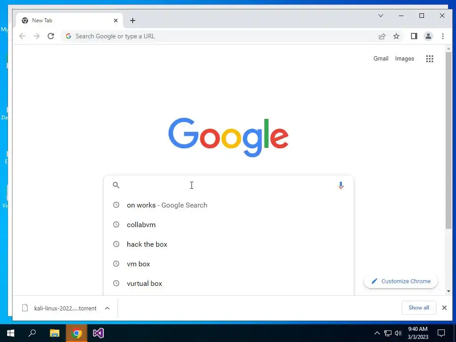Screen dimensions: 456x342
Task: Click Chrome icon in taskbar
Action: point(77,333)
